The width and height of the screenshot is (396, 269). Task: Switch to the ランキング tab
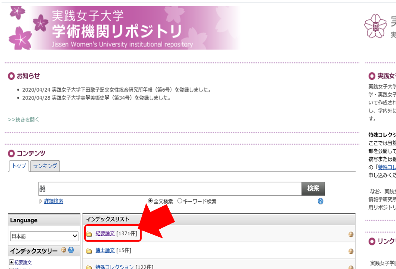45,166
